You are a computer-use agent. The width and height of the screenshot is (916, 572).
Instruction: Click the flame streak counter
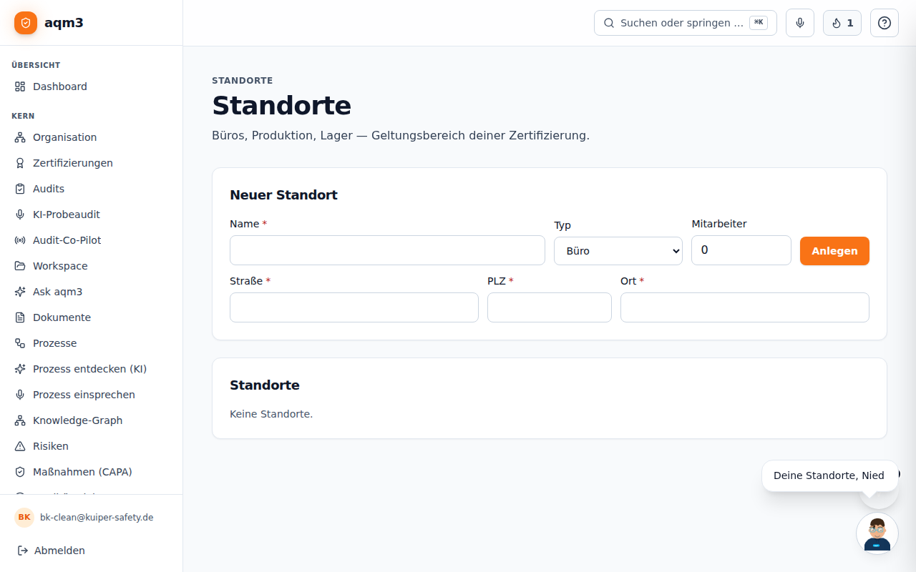(x=842, y=23)
